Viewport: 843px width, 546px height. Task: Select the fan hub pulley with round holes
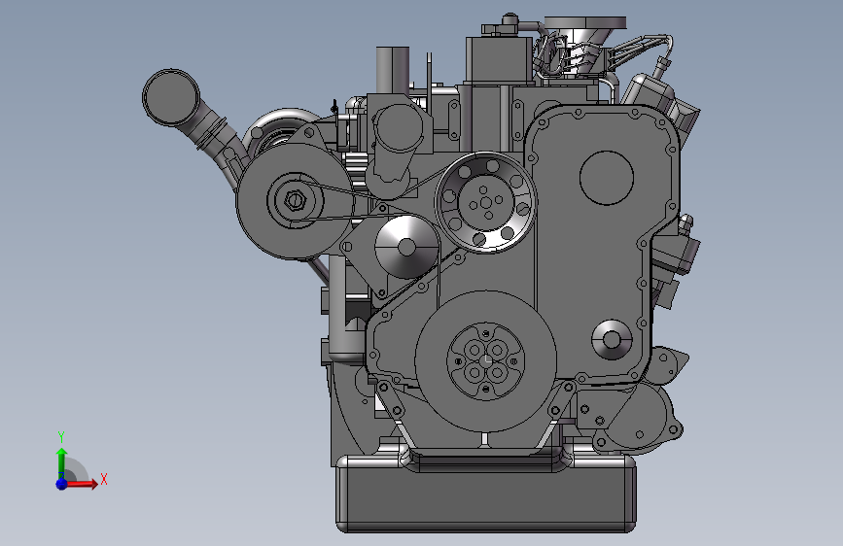[485, 202]
